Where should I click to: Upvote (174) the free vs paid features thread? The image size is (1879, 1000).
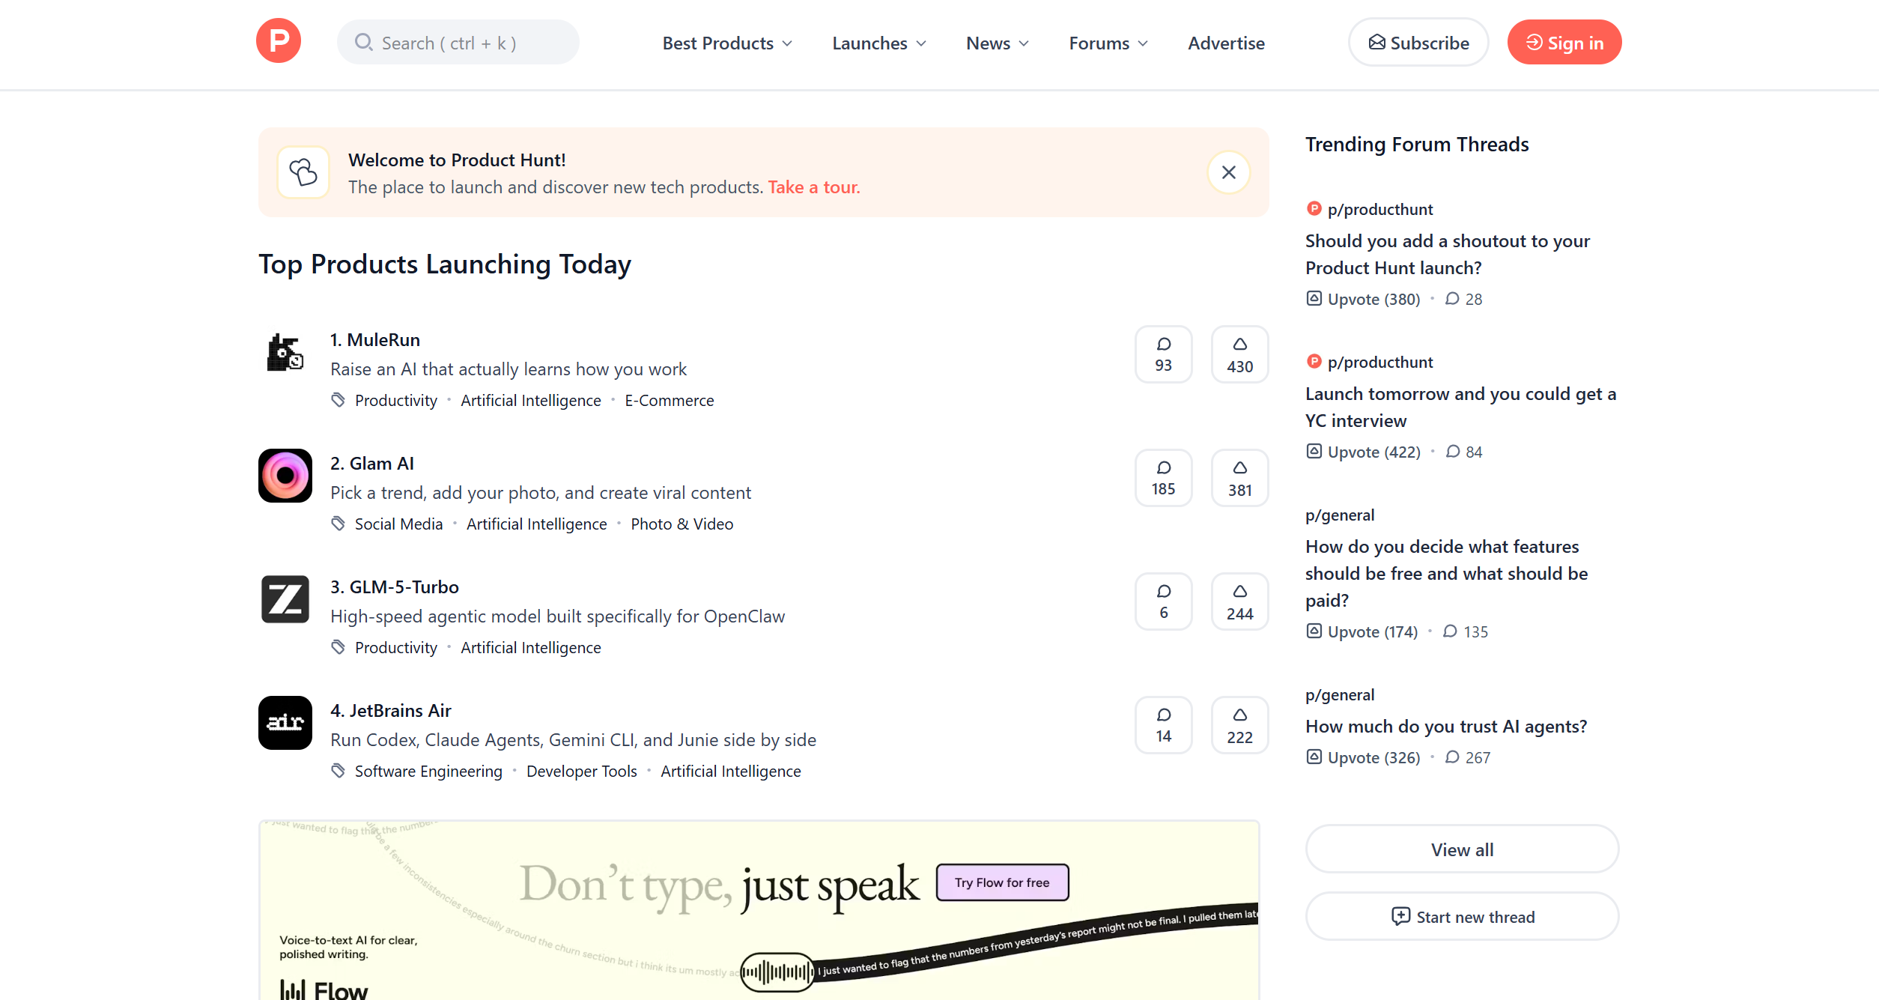(x=1362, y=631)
